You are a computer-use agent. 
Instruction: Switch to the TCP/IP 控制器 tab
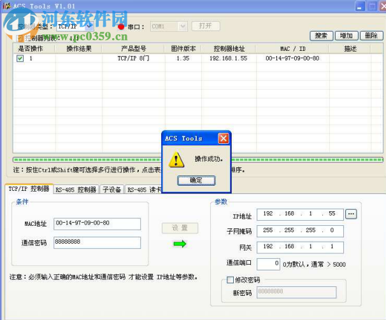29,189
